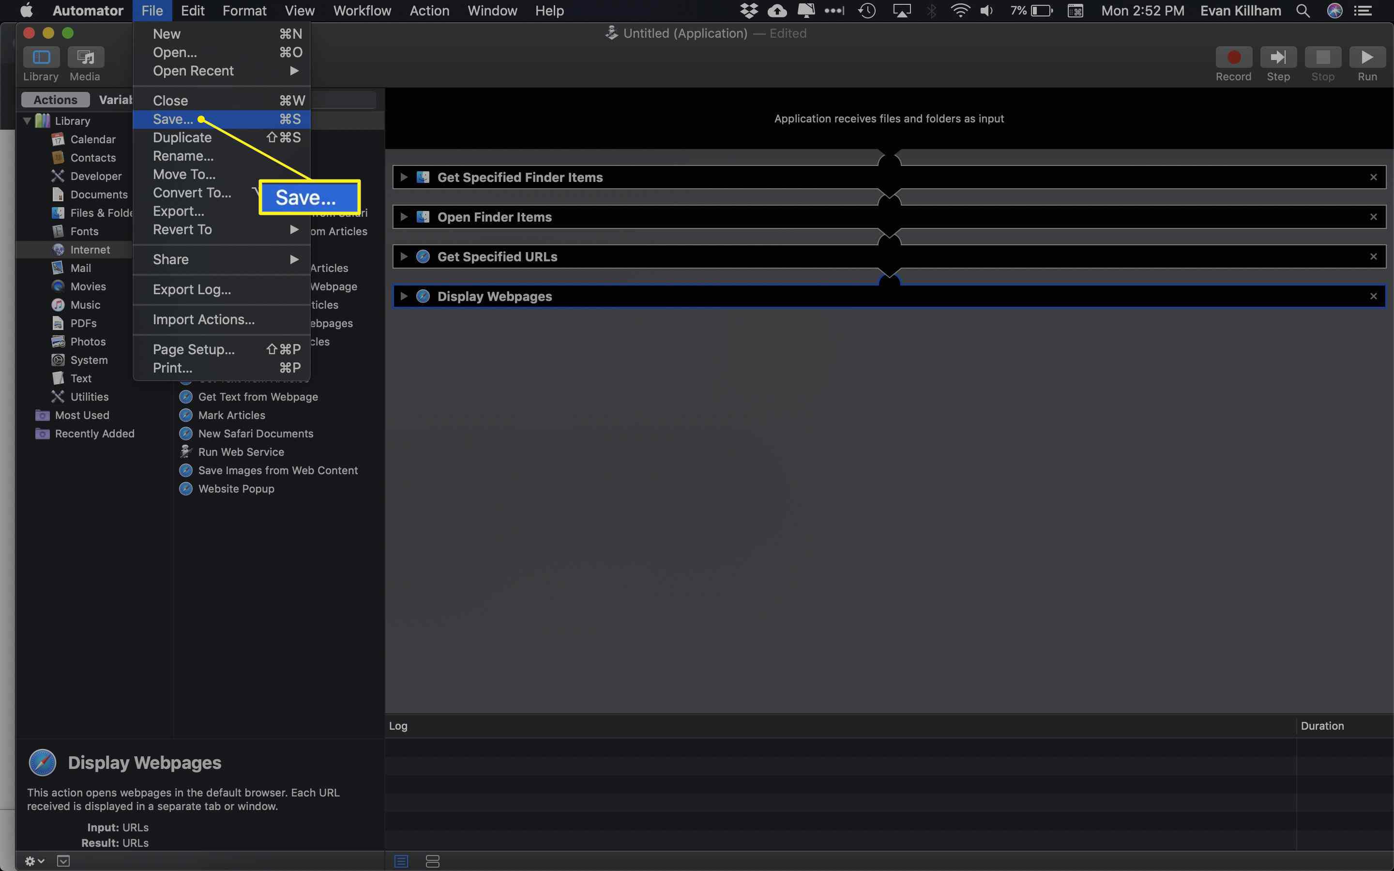Screen dimensions: 1394x871
Task: Click the Record button icon
Action: pos(1233,57)
